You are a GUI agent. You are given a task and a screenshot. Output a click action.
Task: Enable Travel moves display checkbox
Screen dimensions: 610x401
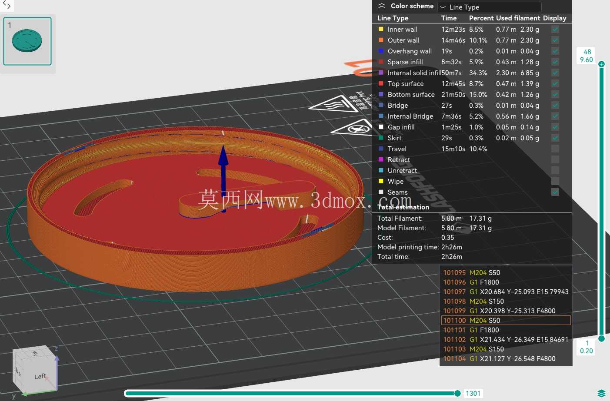click(x=555, y=149)
